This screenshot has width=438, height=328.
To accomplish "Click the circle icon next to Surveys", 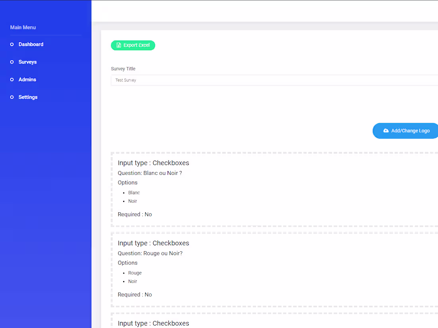I will (x=12, y=62).
